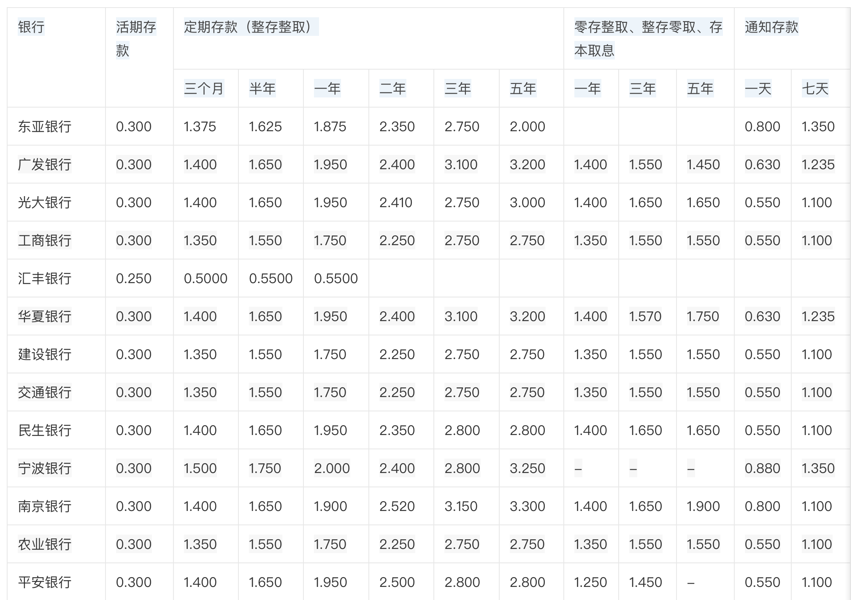Click 东亚银行 一天 rate 0.800
This screenshot has height=600, width=855.
click(x=762, y=127)
